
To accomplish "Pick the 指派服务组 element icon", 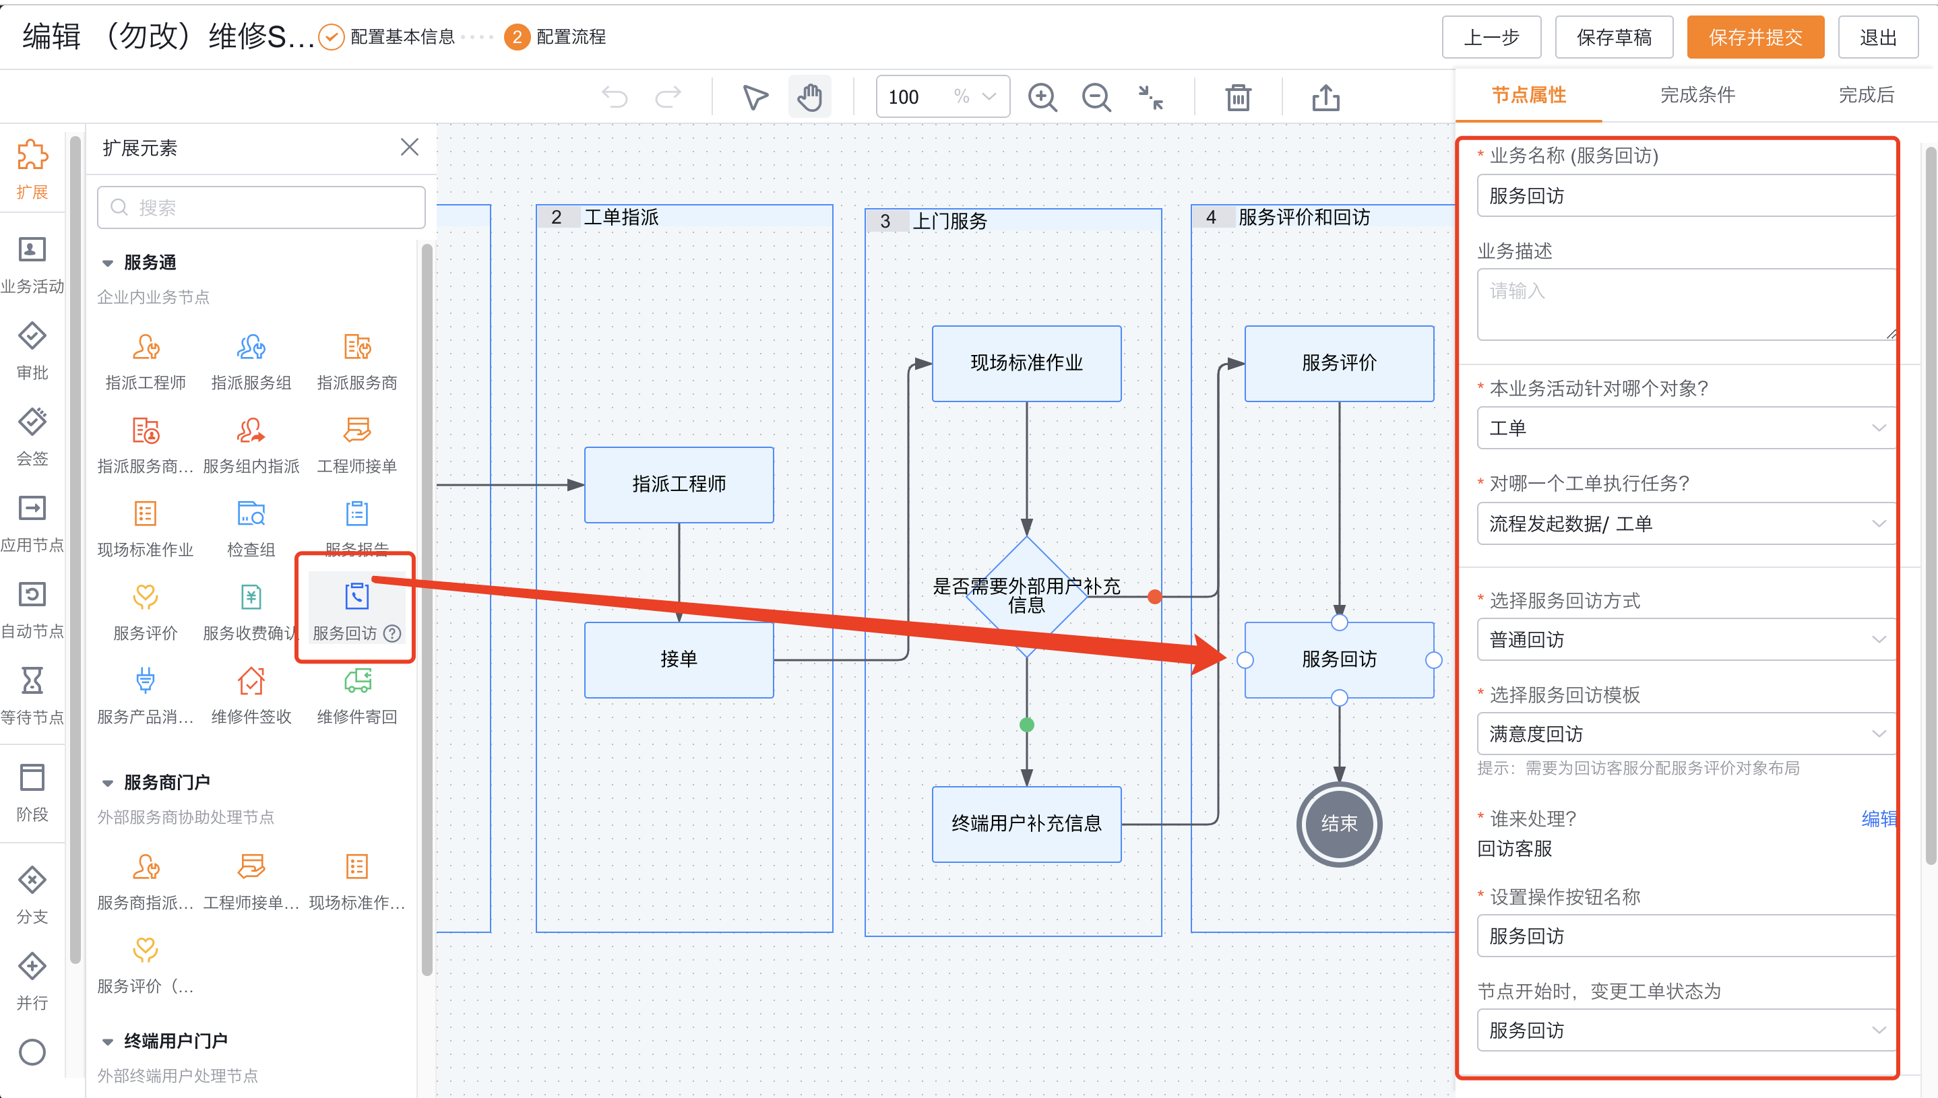I will (251, 348).
